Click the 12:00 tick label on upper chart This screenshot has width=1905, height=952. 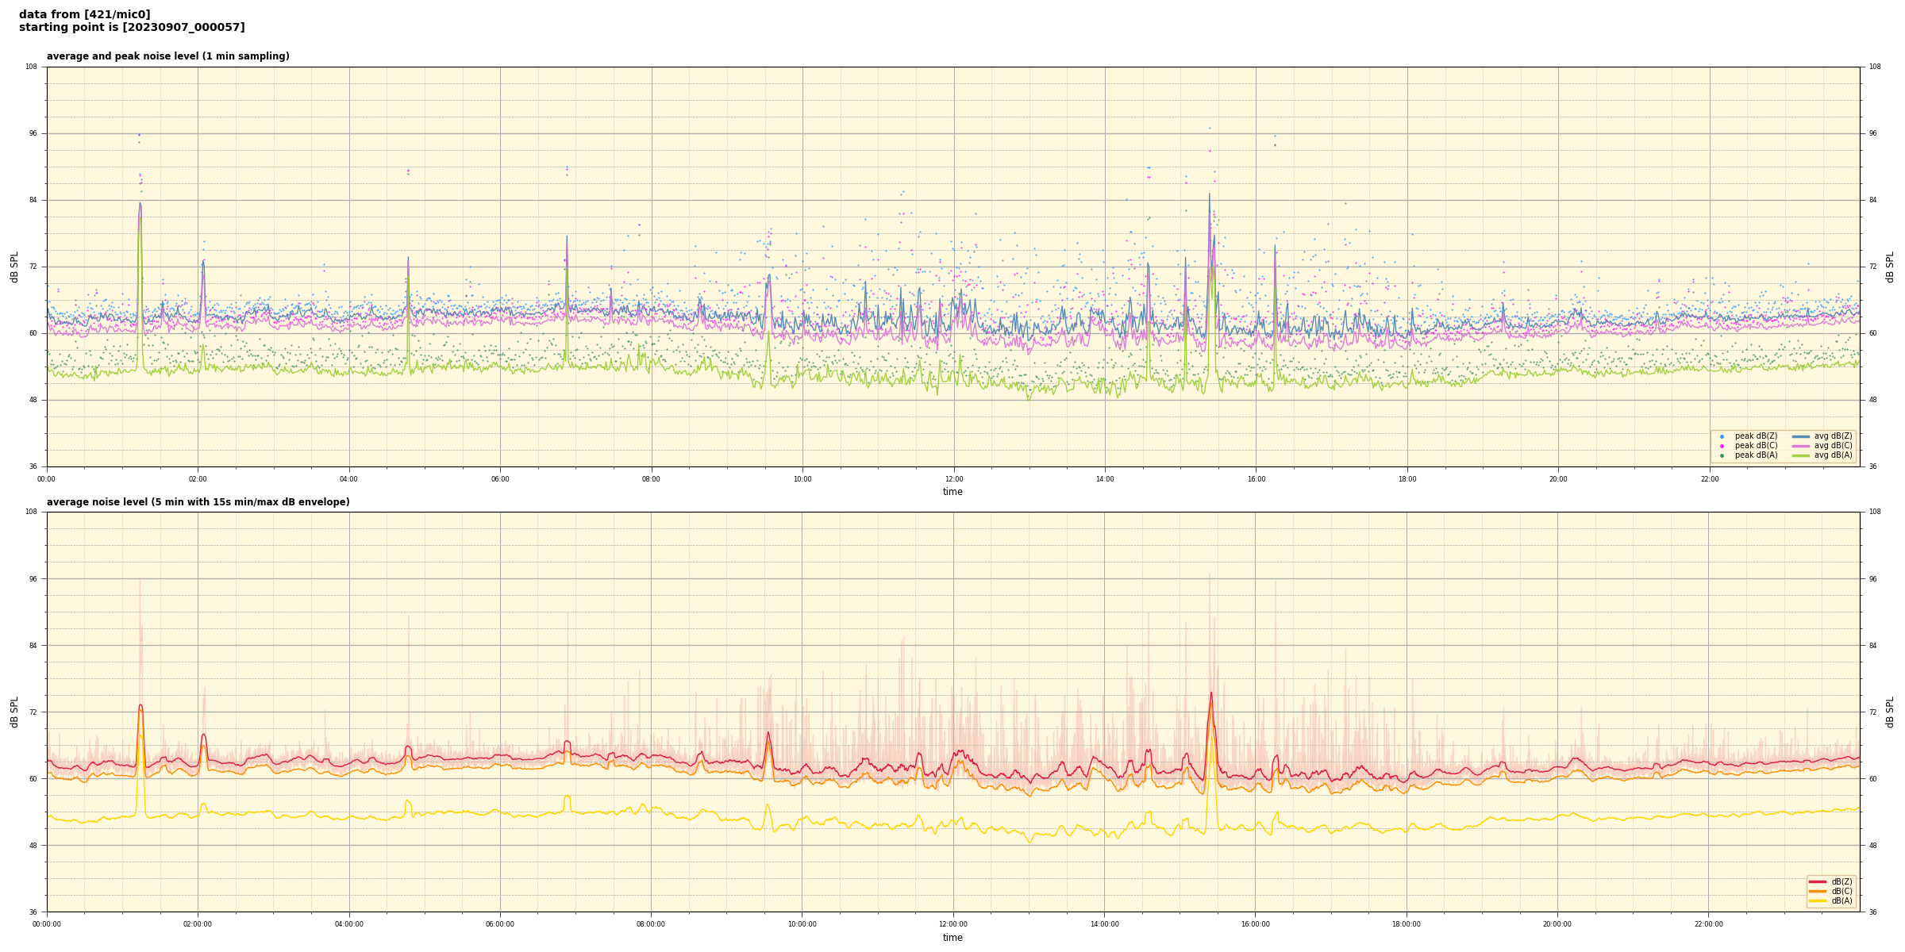pyautogui.click(x=953, y=479)
